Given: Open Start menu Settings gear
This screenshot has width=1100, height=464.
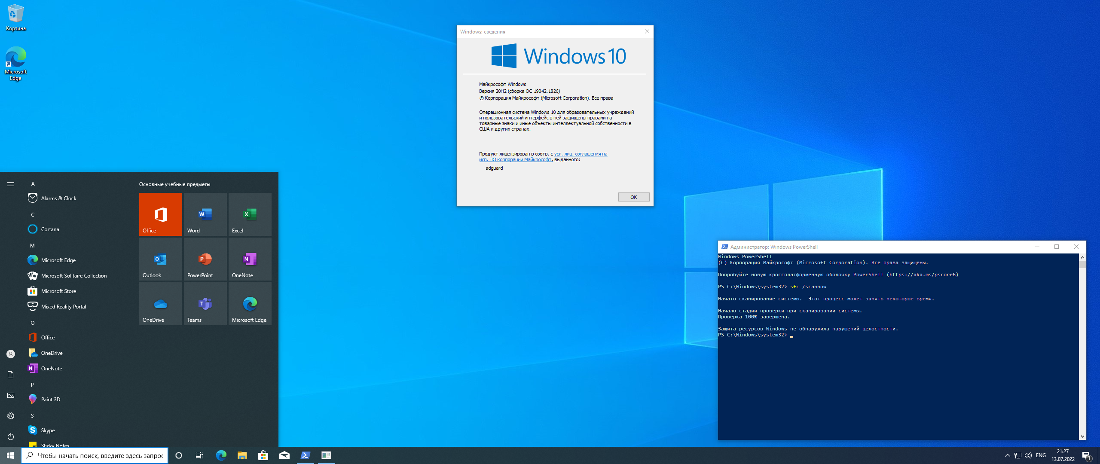Looking at the screenshot, I should click(x=11, y=416).
